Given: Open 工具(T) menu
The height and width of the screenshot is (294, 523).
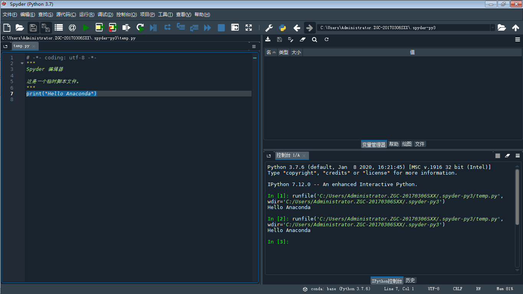Looking at the screenshot, I should tap(165, 15).
